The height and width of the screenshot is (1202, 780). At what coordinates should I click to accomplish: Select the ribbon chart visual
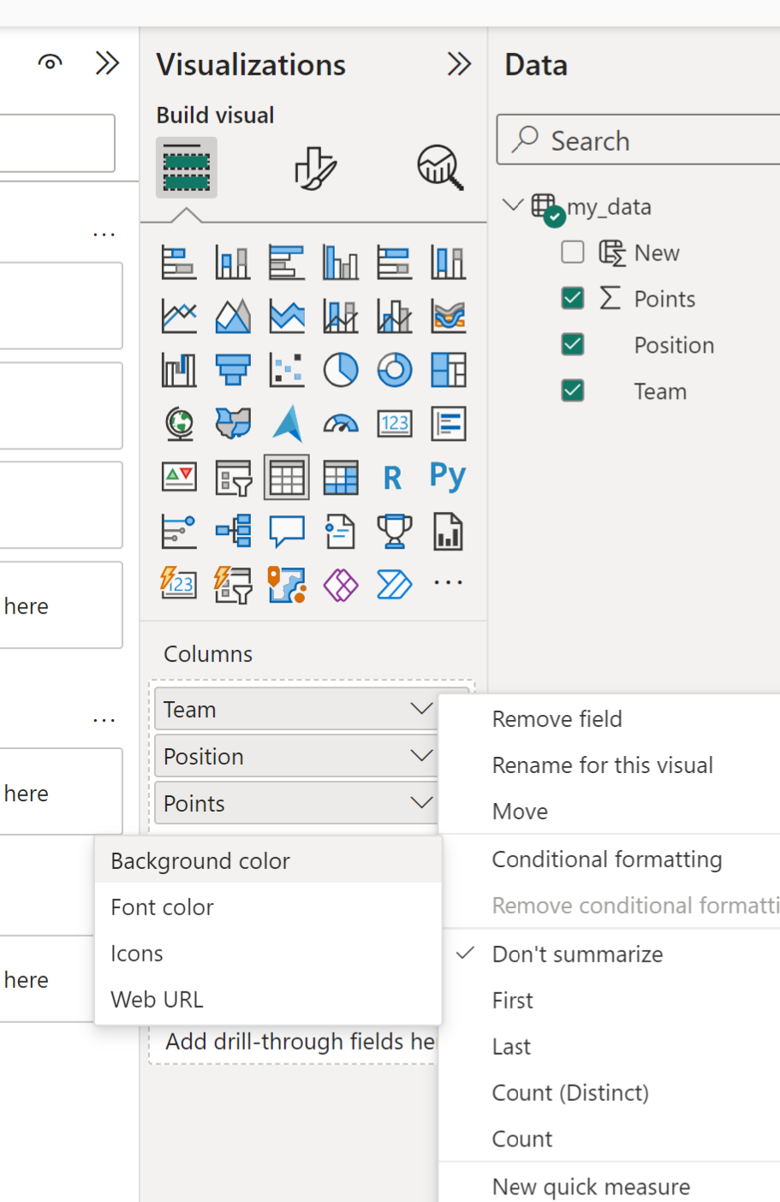(x=449, y=316)
